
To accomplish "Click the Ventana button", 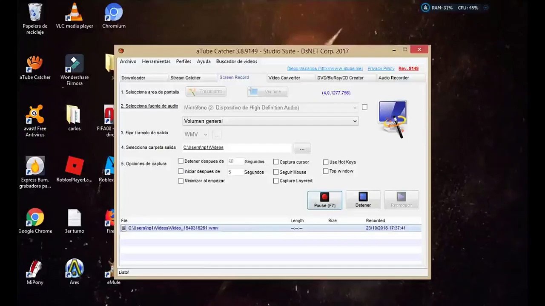I will click(x=268, y=91).
